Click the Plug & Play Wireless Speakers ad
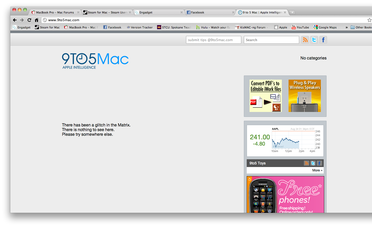 pyautogui.click(x=305, y=96)
